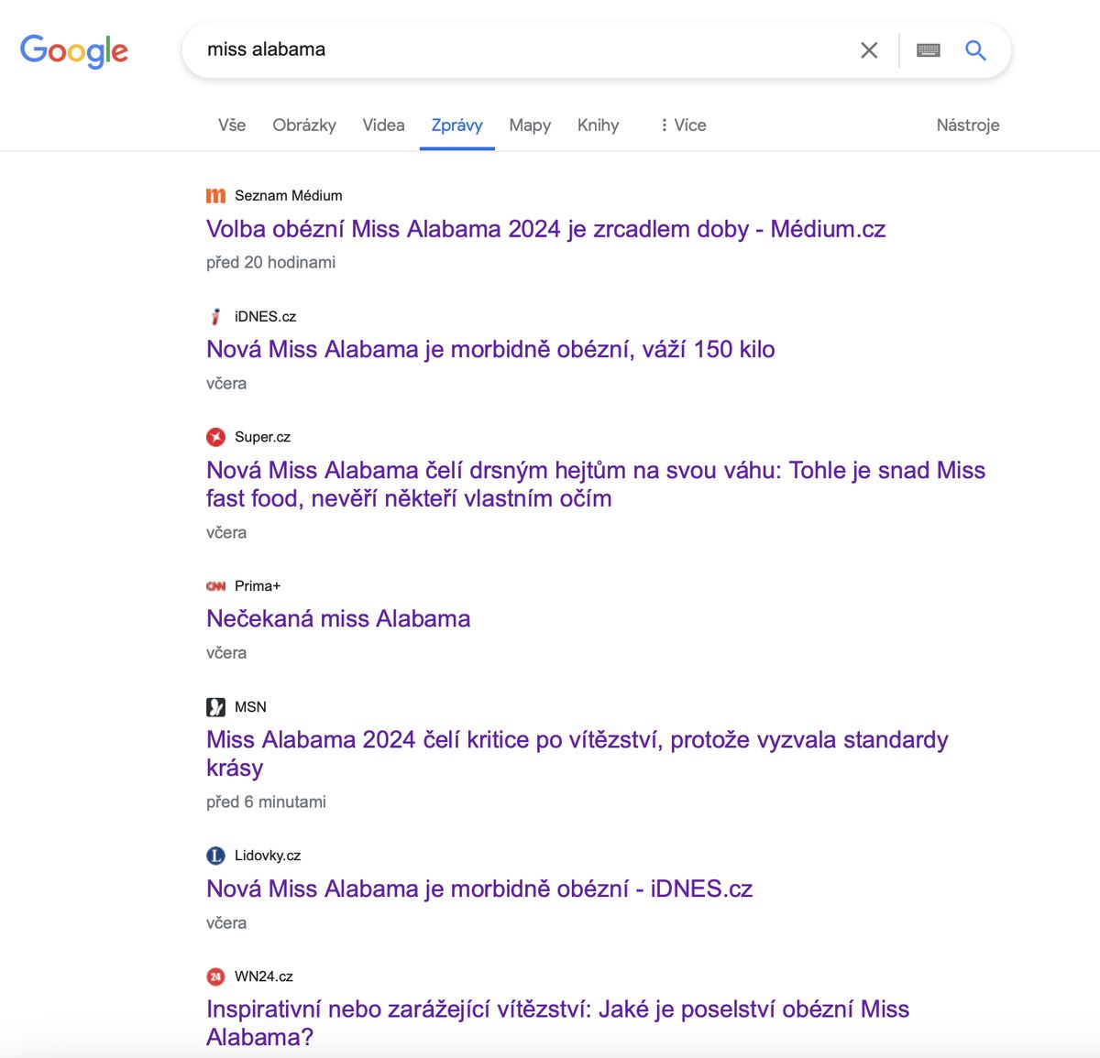Screen dimensions: 1100x1058
Task: Switch to the Vše tab
Action: pos(232,125)
